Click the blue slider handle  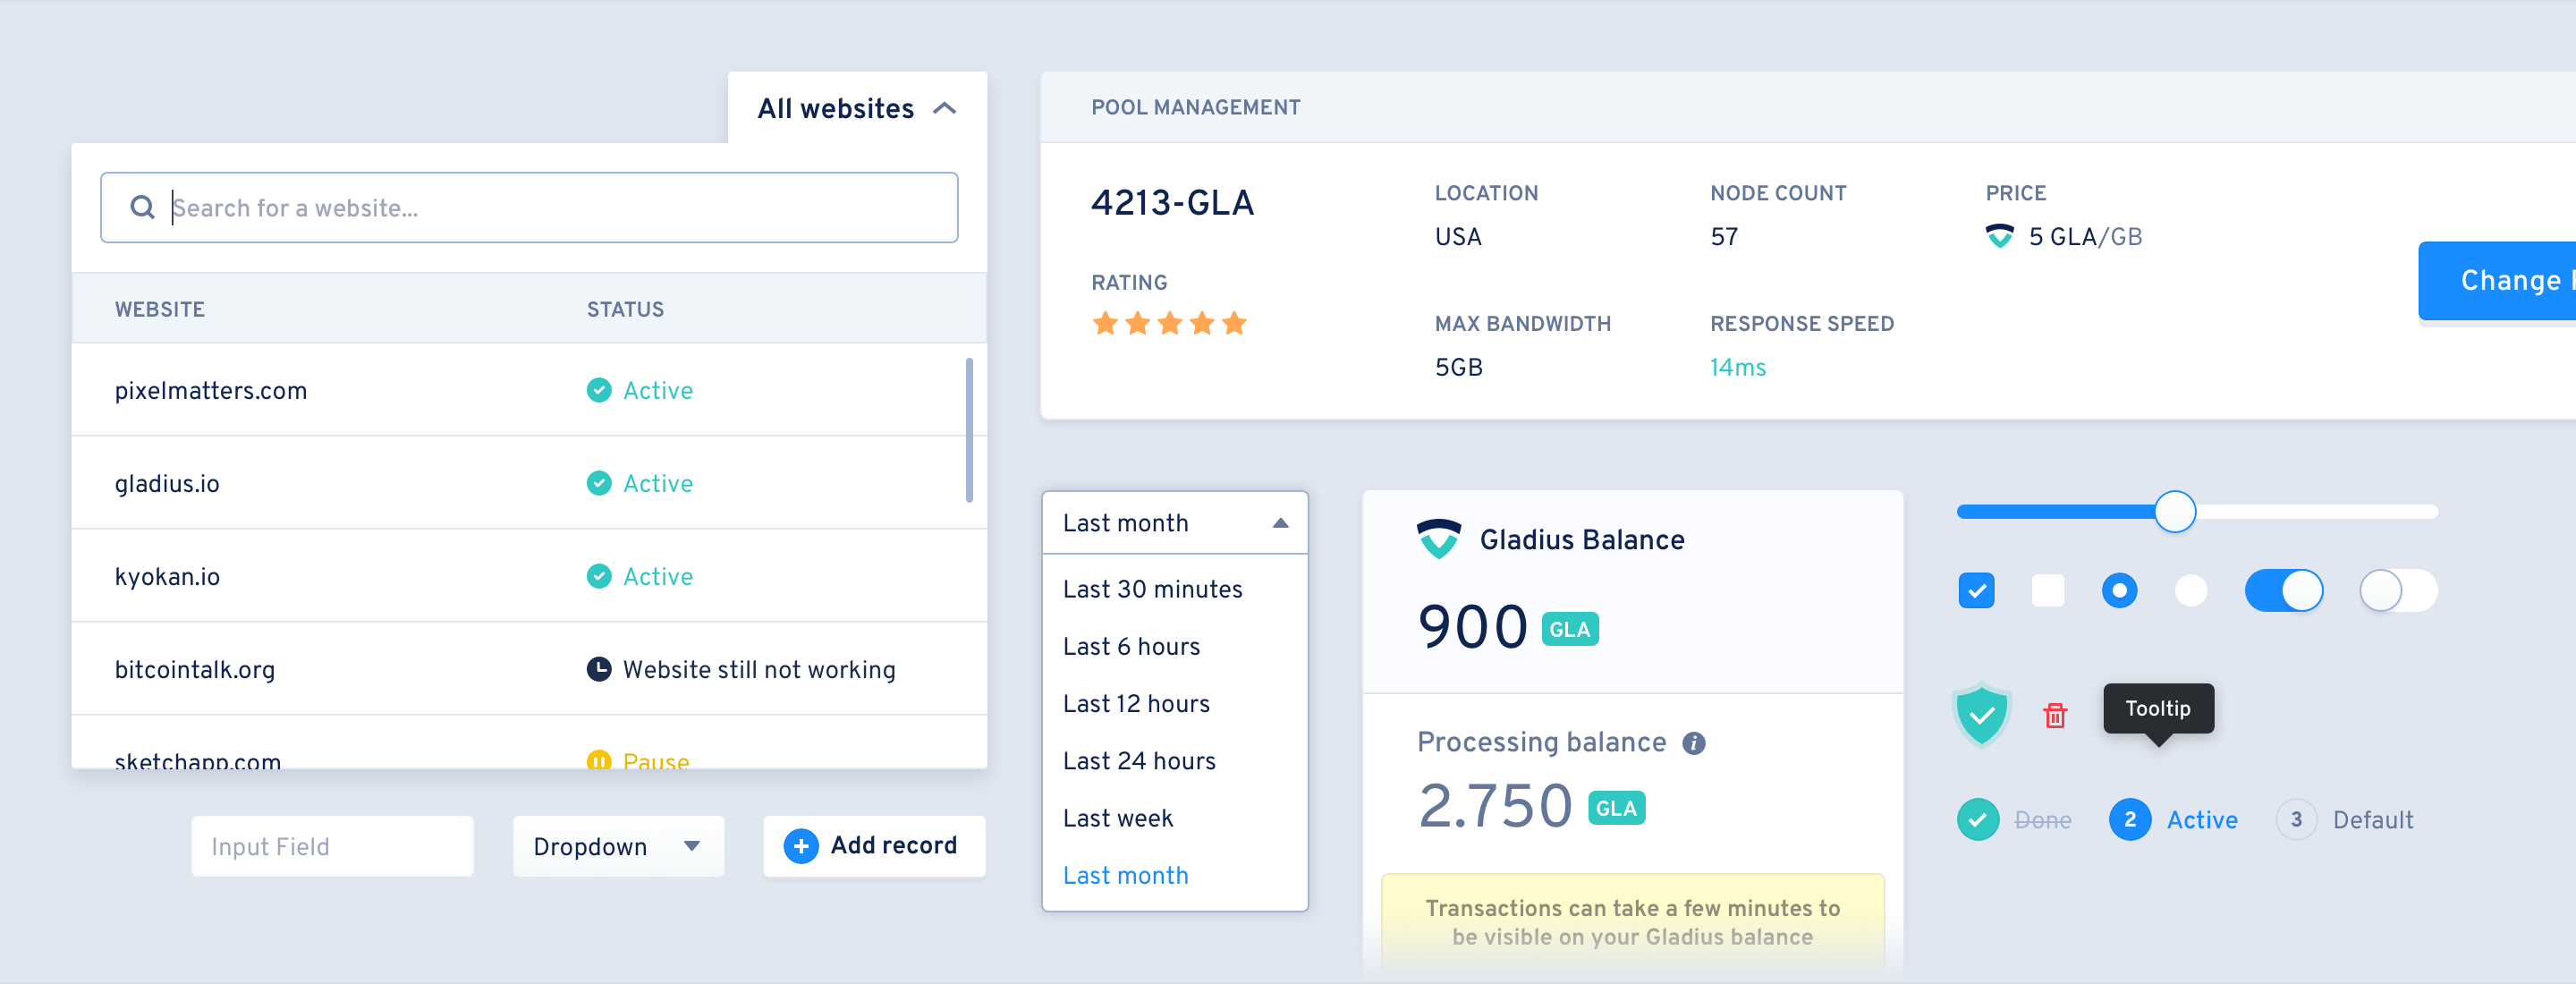click(x=2174, y=512)
